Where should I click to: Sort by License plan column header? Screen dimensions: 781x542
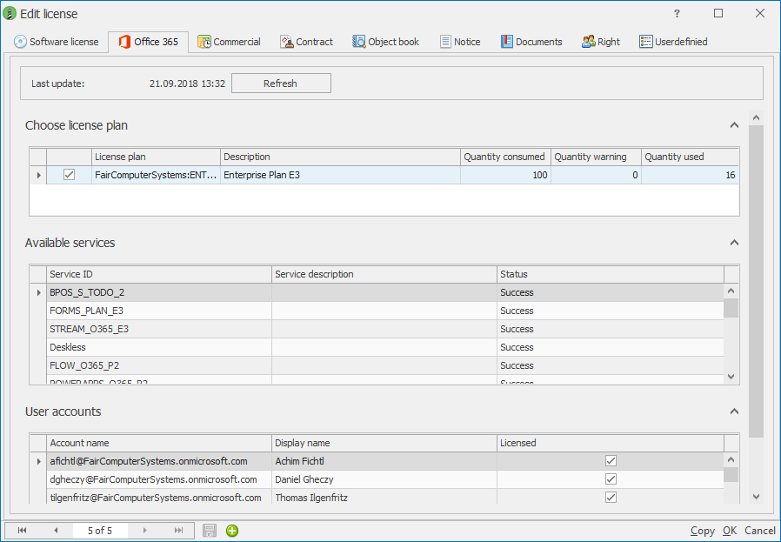(156, 157)
